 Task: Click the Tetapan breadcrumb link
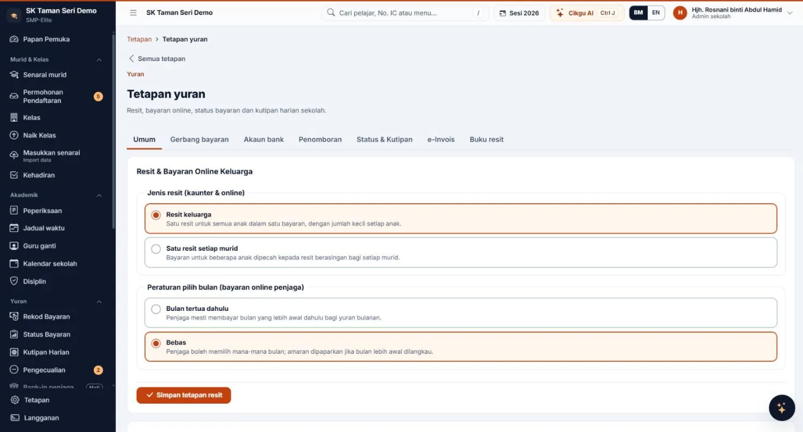click(x=139, y=39)
